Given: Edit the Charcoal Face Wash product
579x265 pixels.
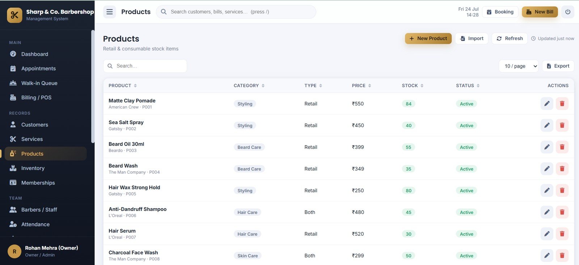Looking at the screenshot, I should (547, 256).
